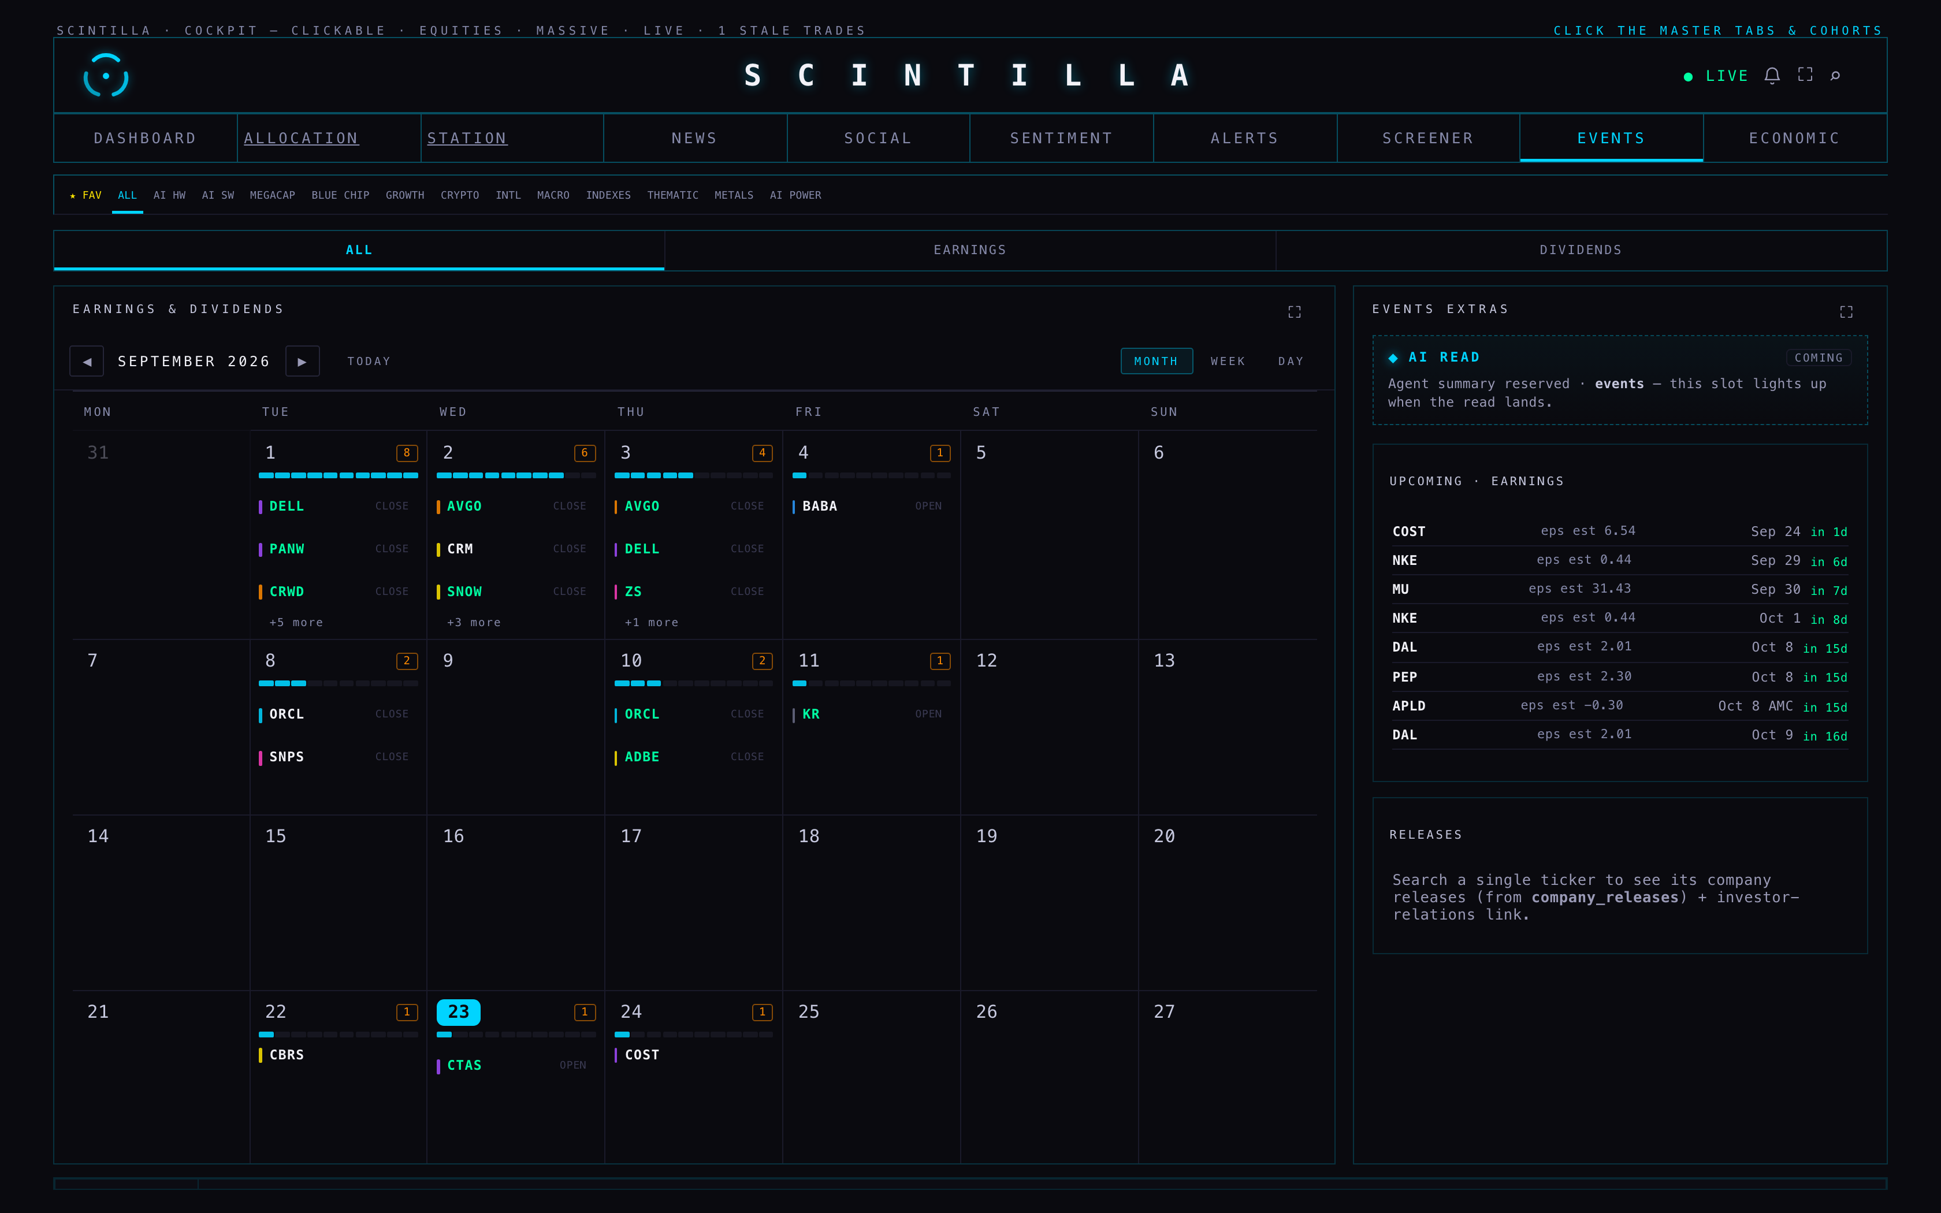This screenshot has width=1941, height=1213.
Task: Open the search magnifier icon
Action: click(1835, 76)
